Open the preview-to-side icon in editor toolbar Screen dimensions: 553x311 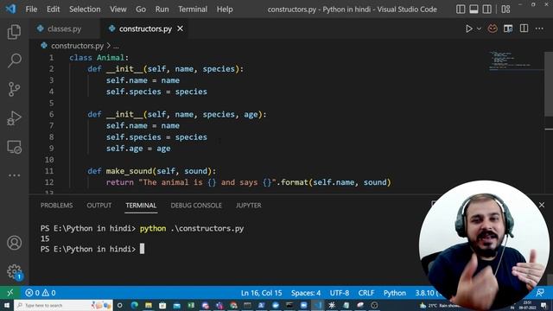[x=508, y=29]
